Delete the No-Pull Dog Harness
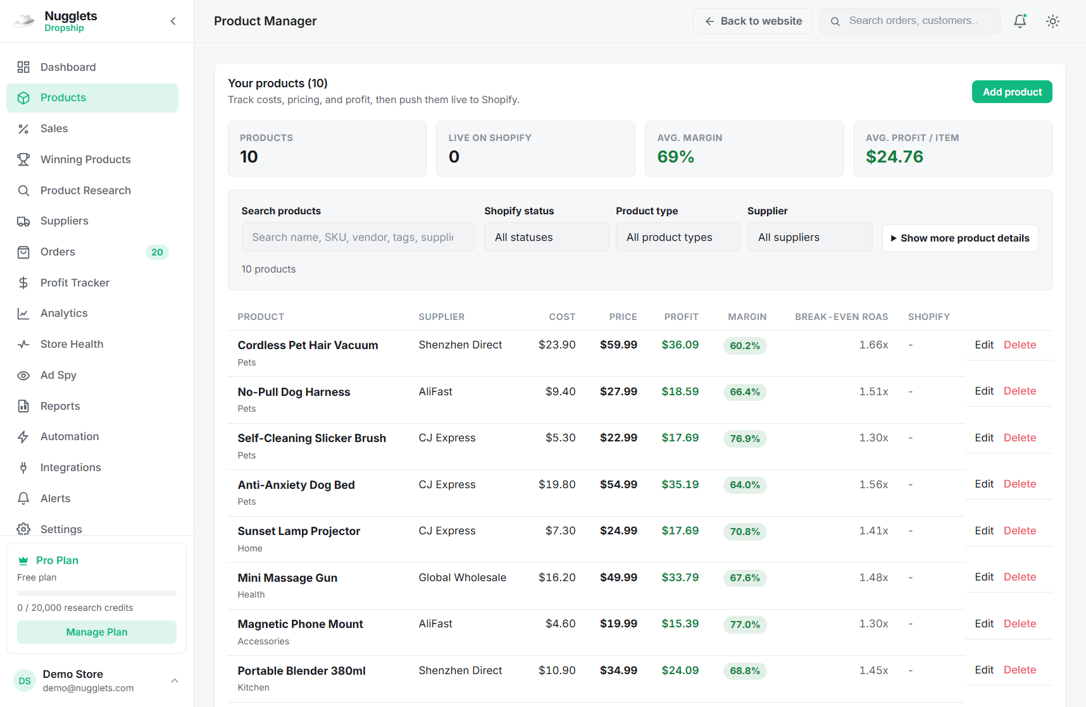 pyautogui.click(x=1020, y=391)
